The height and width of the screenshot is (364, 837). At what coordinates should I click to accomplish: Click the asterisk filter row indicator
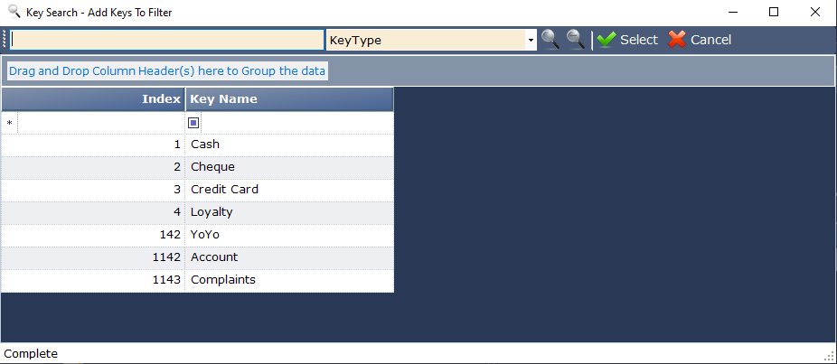click(10, 123)
